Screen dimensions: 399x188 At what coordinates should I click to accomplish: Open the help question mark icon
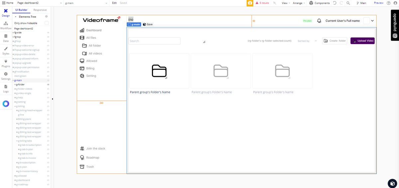(x=388, y=3)
